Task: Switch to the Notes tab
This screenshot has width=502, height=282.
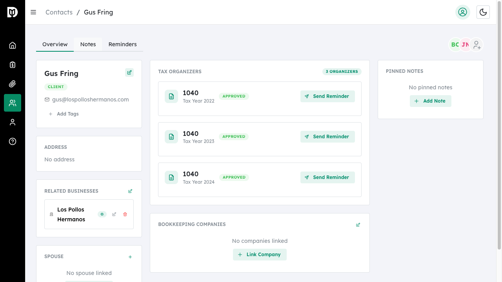Action: pos(88,44)
